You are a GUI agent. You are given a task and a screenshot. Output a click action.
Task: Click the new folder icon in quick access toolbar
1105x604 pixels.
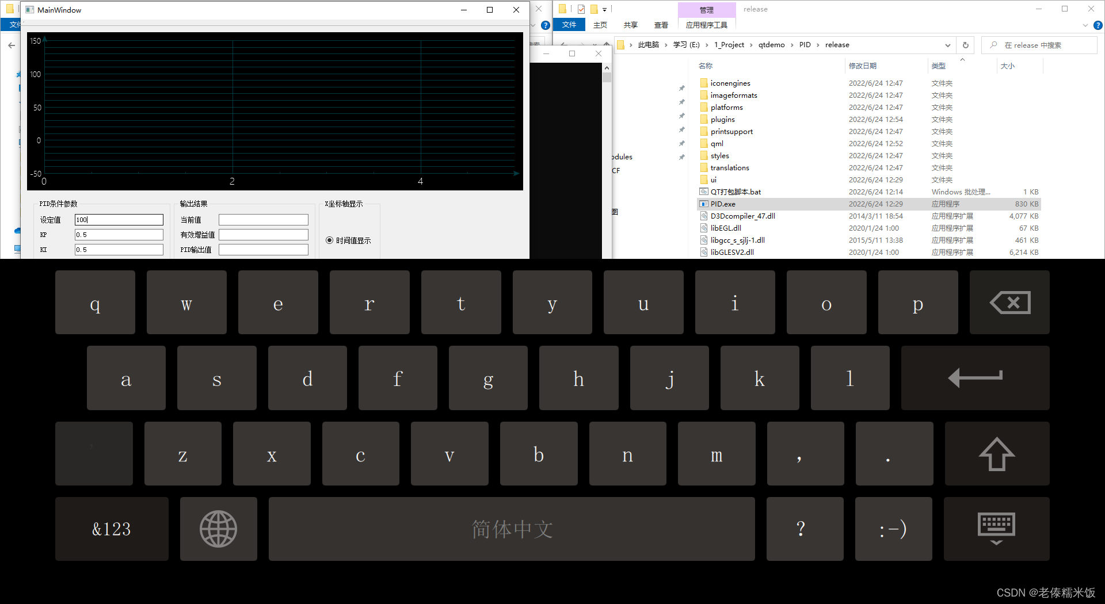click(562, 9)
